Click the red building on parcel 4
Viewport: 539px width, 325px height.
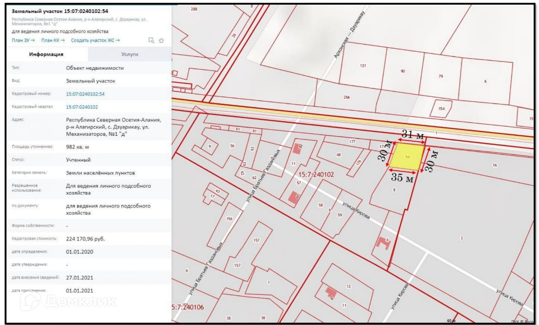point(383,242)
